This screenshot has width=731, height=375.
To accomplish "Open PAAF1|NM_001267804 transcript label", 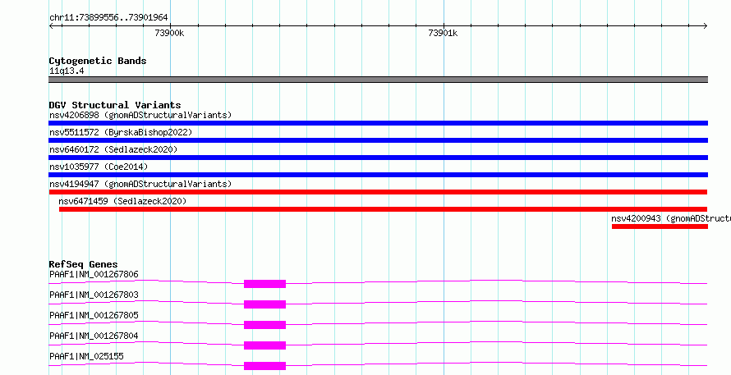I will coord(94,336).
